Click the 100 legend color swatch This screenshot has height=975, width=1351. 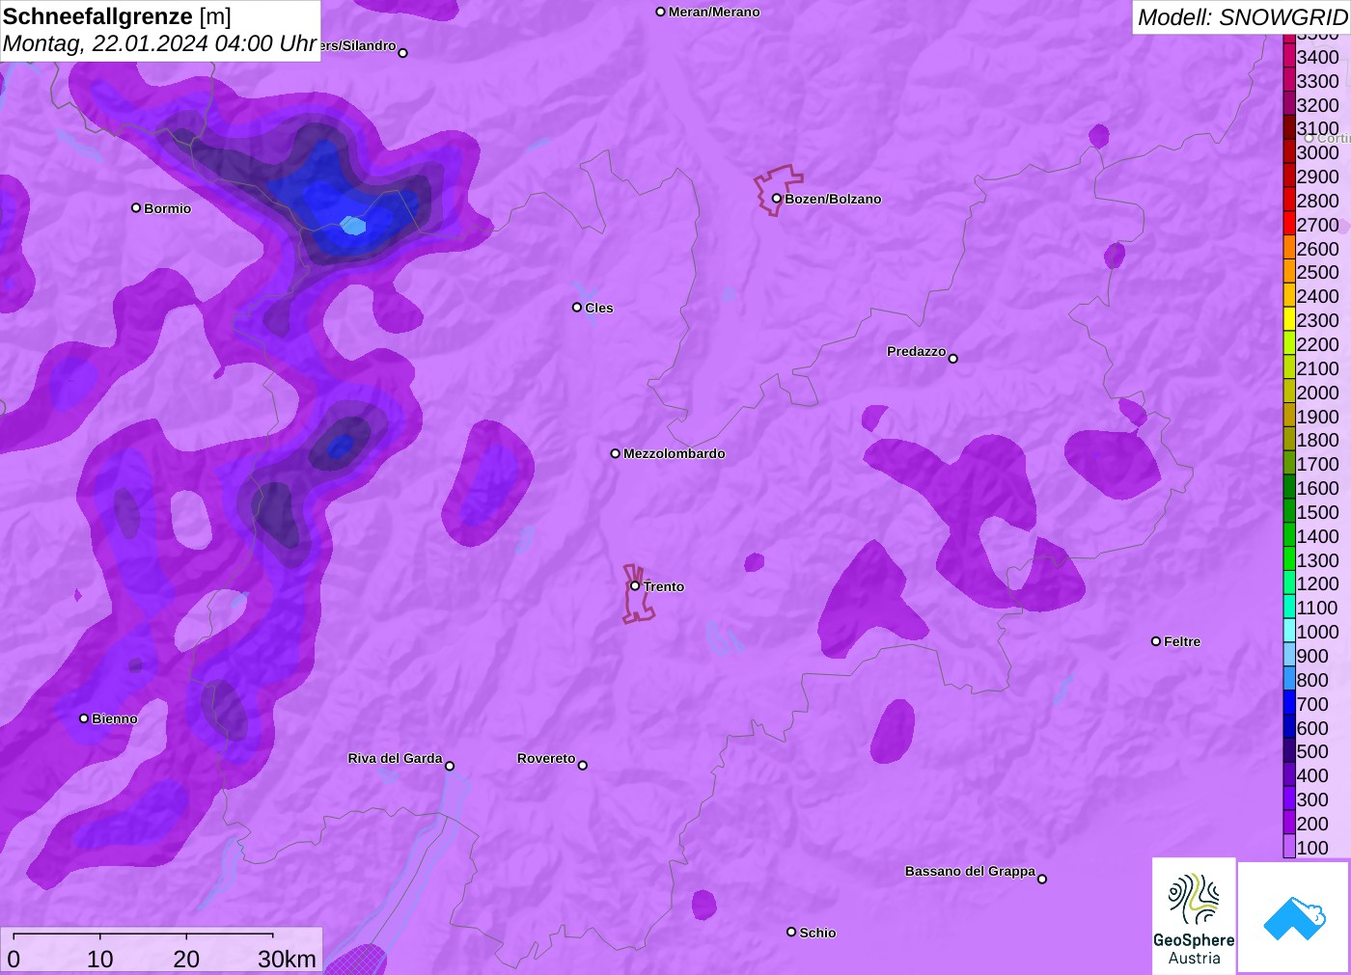pyautogui.click(x=1289, y=847)
